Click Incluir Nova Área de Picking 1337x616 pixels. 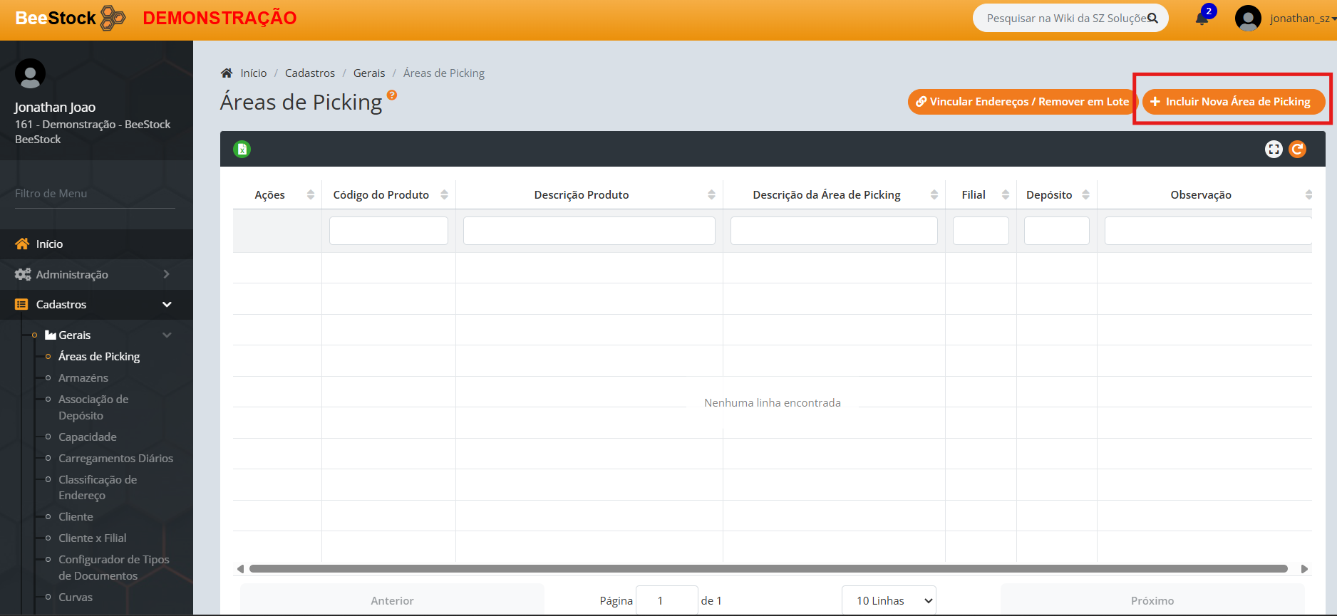pyautogui.click(x=1233, y=102)
